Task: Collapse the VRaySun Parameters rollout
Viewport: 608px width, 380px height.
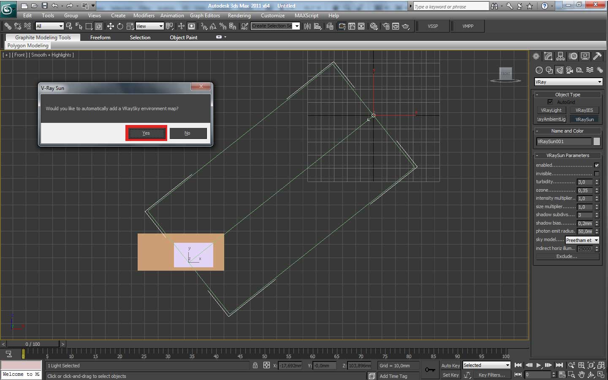Action: pos(567,155)
